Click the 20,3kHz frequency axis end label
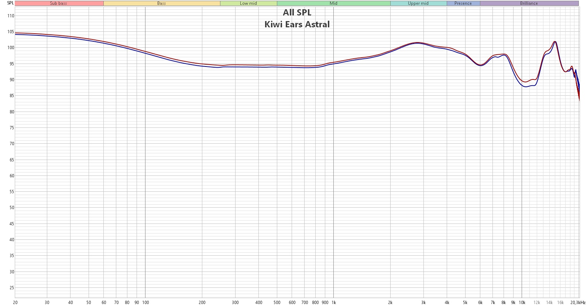The image size is (587, 307). [x=578, y=303]
